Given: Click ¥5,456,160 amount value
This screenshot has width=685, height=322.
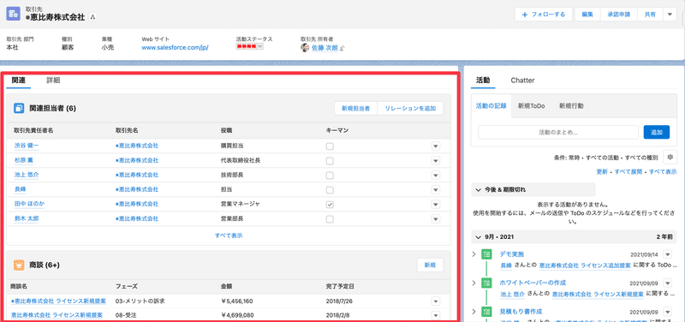Looking at the screenshot, I should point(237,301).
